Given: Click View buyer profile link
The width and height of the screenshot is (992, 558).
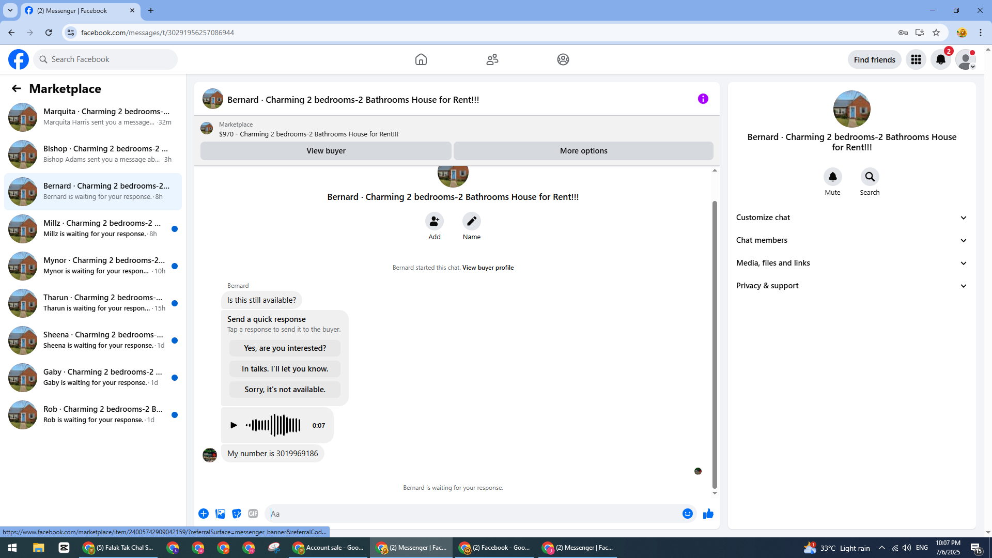Looking at the screenshot, I should (x=488, y=268).
